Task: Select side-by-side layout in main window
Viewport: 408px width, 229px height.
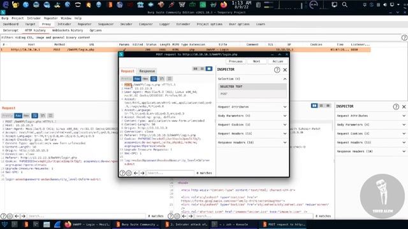Action: pyautogui.click(x=314, y=106)
